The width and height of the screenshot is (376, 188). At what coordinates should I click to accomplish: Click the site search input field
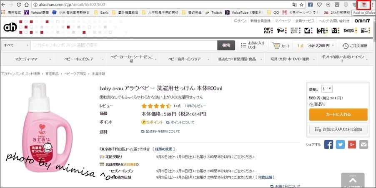[124, 45]
